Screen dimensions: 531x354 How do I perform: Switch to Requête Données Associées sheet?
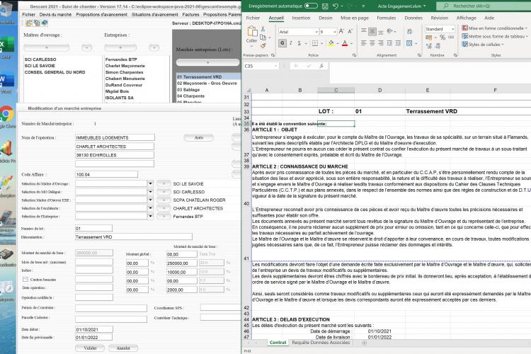click(x=321, y=343)
